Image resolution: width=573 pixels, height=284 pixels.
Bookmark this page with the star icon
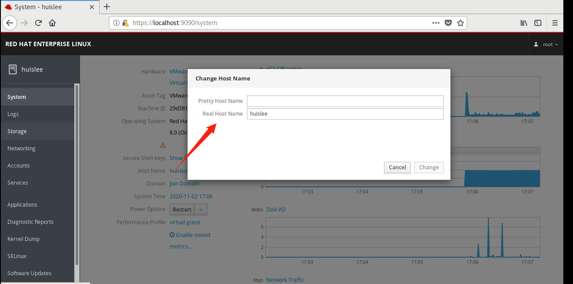460,23
